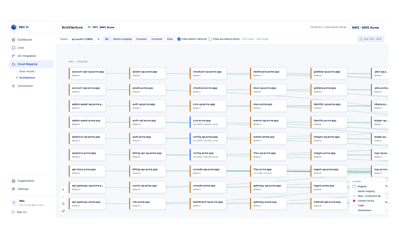Click the Sign out arrow icon
The height and width of the screenshot is (238, 397).
point(13,212)
